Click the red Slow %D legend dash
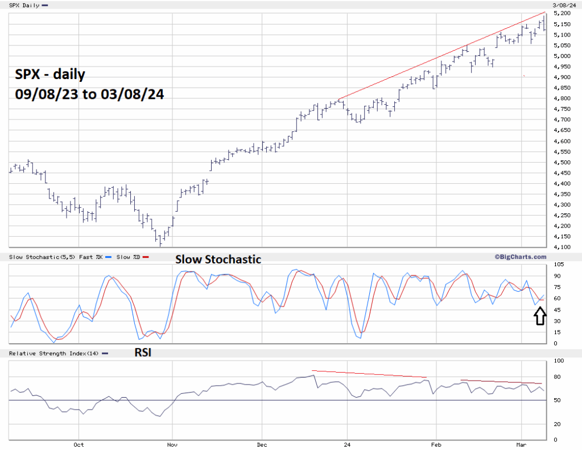Screen dimensions: 582x450 coord(146,258)
